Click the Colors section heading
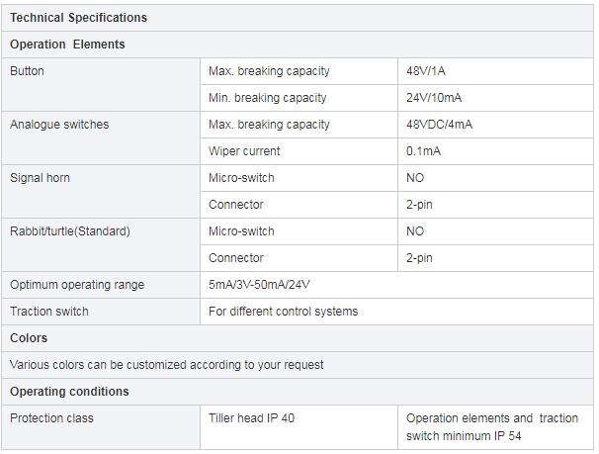 tap(29, 338)
